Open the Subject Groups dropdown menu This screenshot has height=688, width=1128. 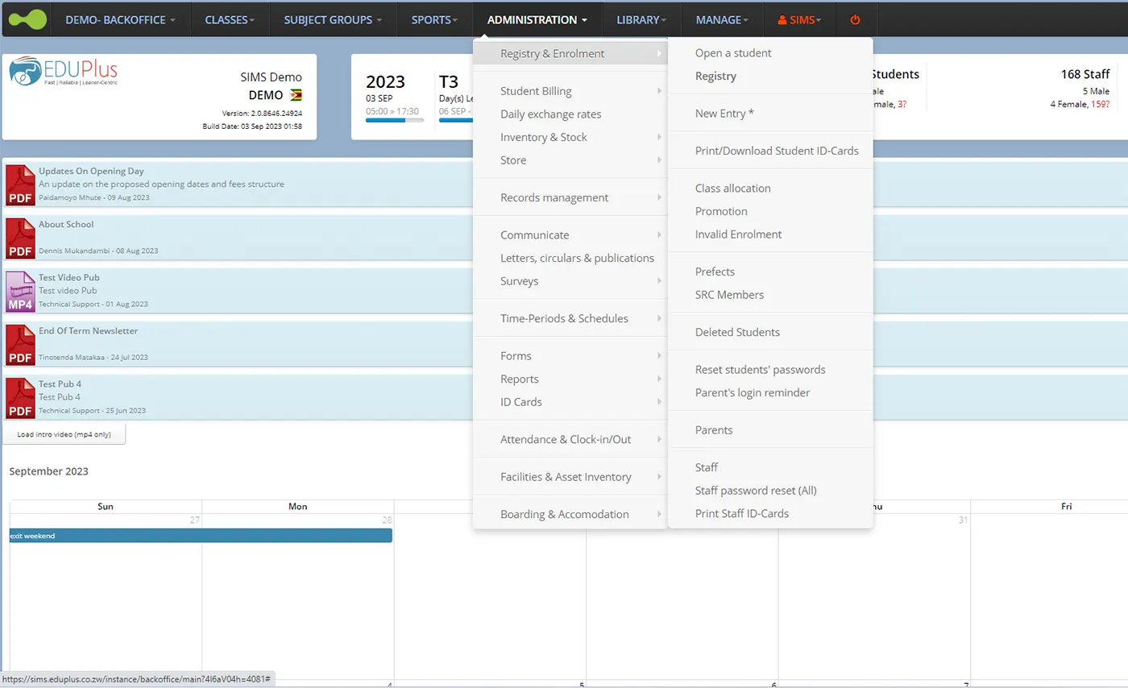click(333, 19)
